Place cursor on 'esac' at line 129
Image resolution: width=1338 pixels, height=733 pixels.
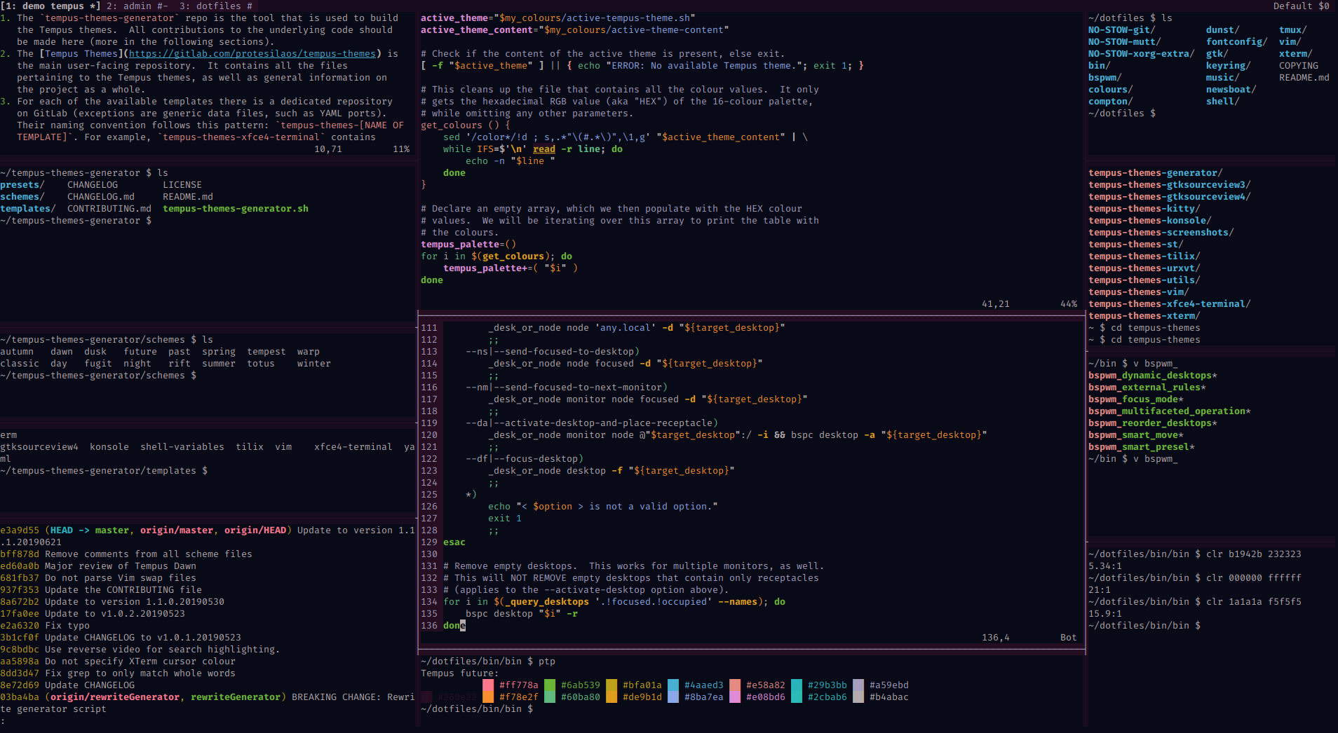[454, 542]
